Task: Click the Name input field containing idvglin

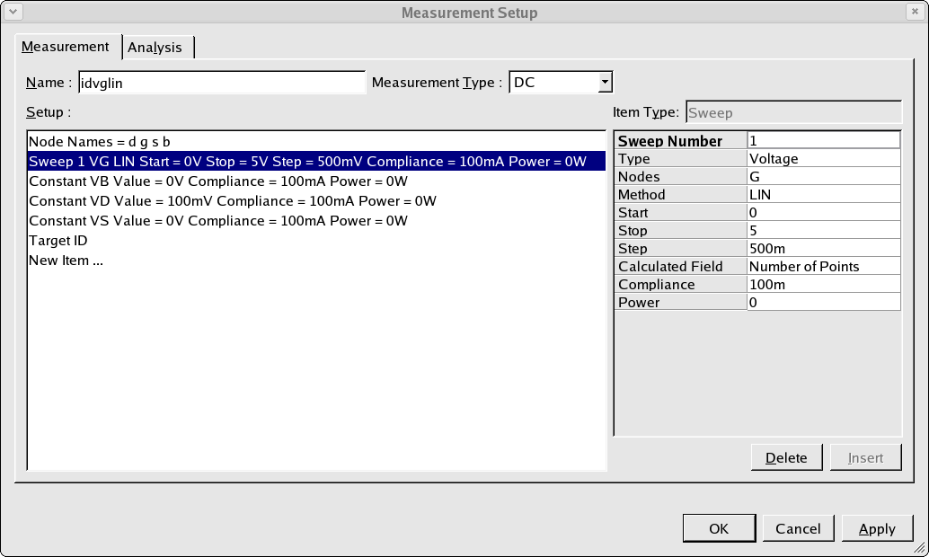Action: (222, 83)
